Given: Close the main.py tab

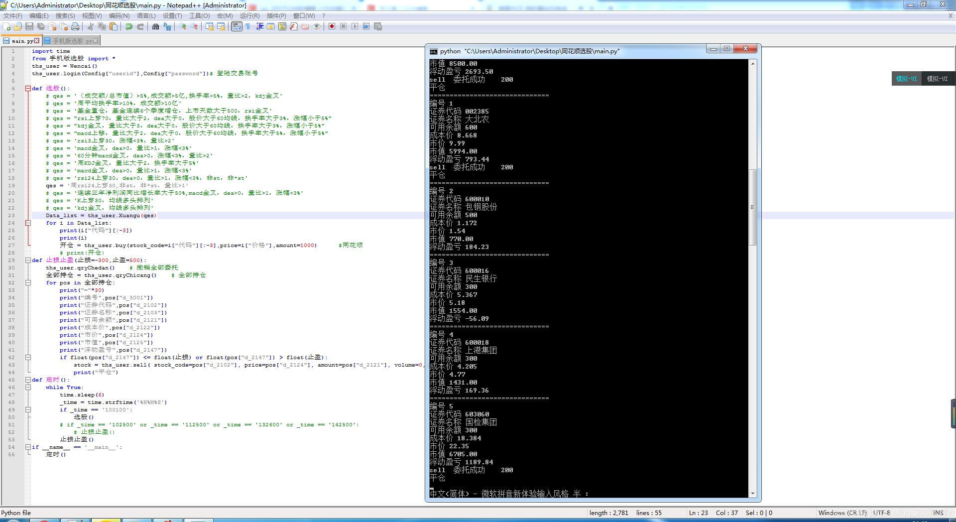Looking at the screenshot, I should click(x=36, y=41).
